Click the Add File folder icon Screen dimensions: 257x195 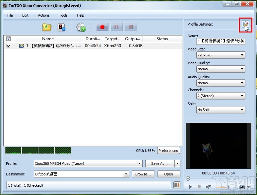[x=47, y=27]
